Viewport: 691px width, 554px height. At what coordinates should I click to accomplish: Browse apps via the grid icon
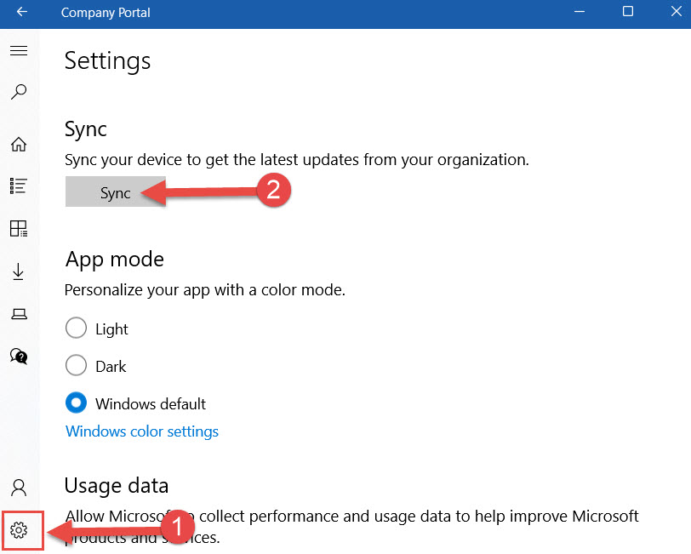(x=19, y=228)
